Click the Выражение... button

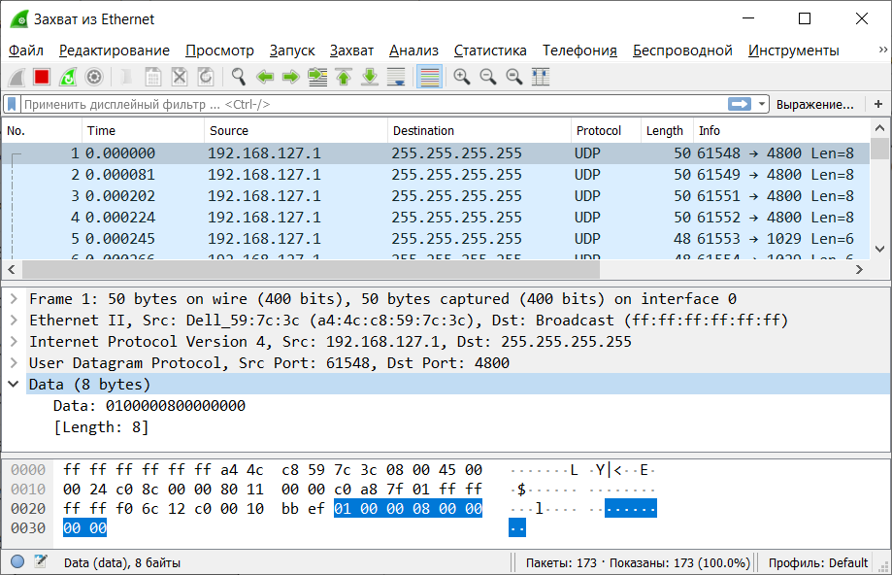point(814,104)
